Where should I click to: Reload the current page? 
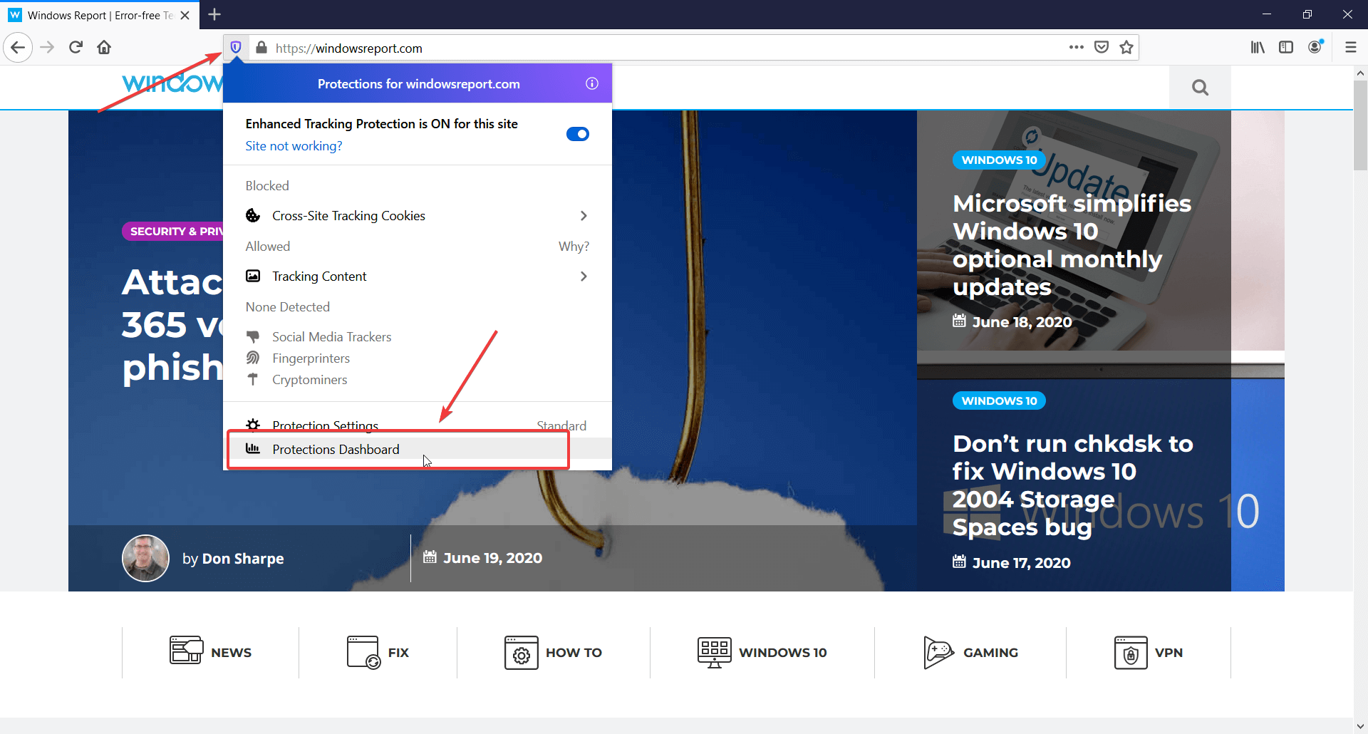pos(76,48)
